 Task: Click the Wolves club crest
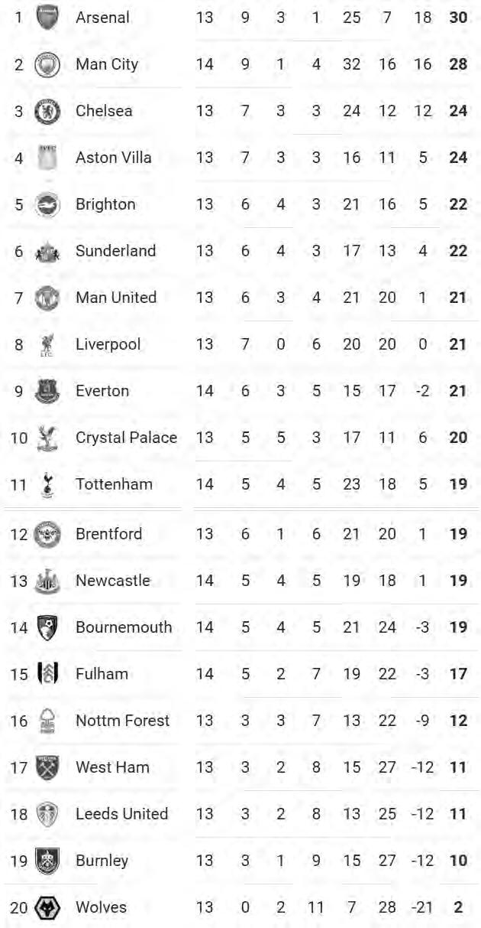47,908
